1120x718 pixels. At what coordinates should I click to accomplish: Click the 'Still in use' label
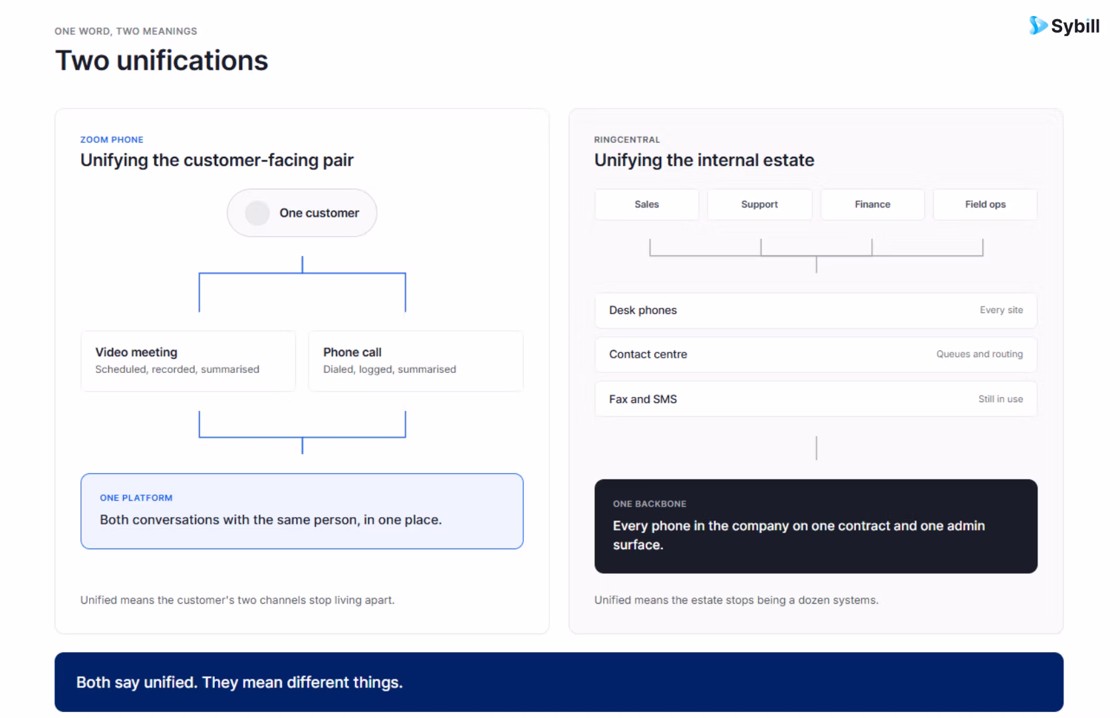(x=1000, y=399)
